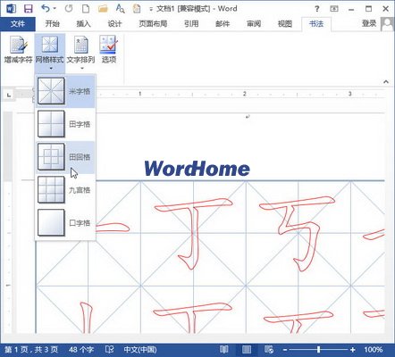Image resolution: width=395 pixels, height=357 pixels.
Task: Click the quick access document icon beside magnifier
Action: pos(137,8)
